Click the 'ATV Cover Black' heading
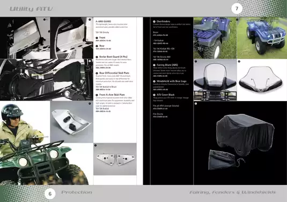Screen dimensions: 287x202 pos(165,95)
